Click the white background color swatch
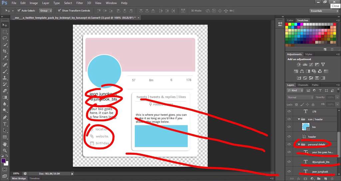This screenshot has height=181, width=341. click(7, 164)
